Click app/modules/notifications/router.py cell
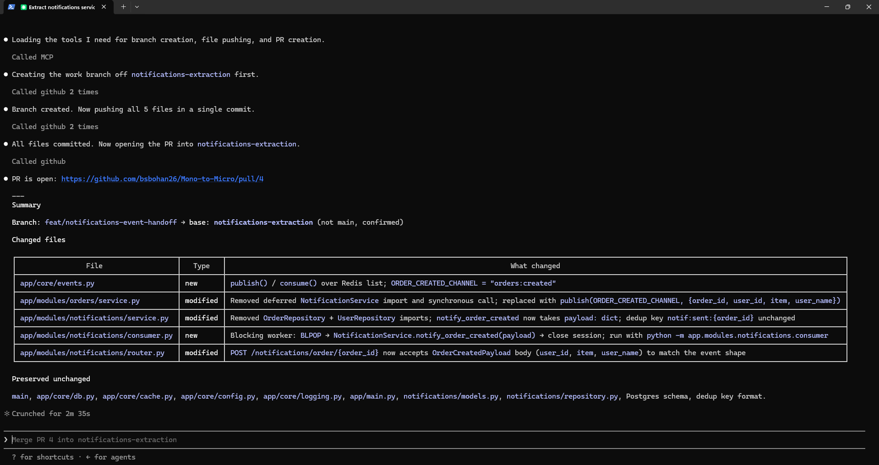879x465 pixels. pyautogui.click(x=92, y=353)
